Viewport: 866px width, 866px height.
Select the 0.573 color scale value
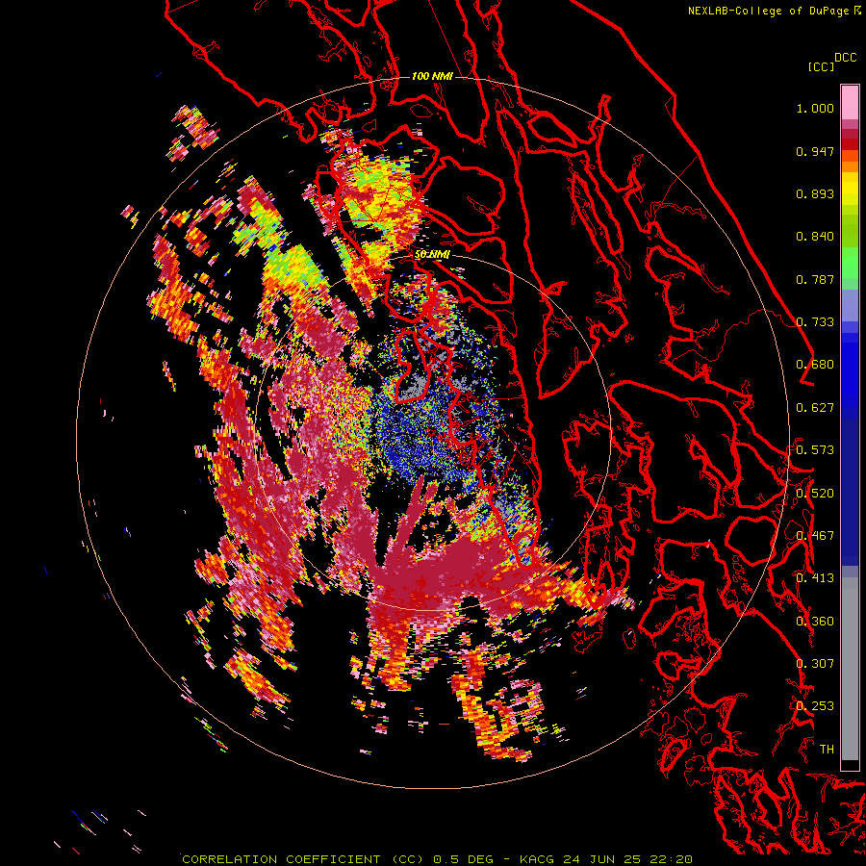point(815,450)
